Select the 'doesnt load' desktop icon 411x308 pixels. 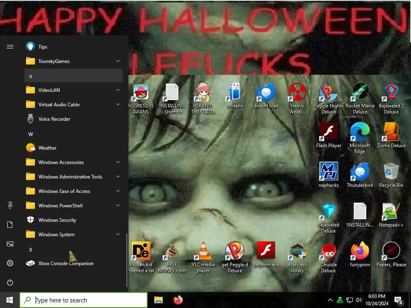click(x=266, y=96)
